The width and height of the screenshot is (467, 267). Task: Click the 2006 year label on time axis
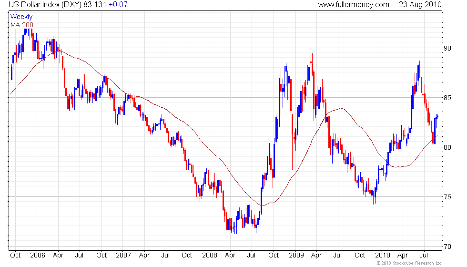click(x=38, y=255)
